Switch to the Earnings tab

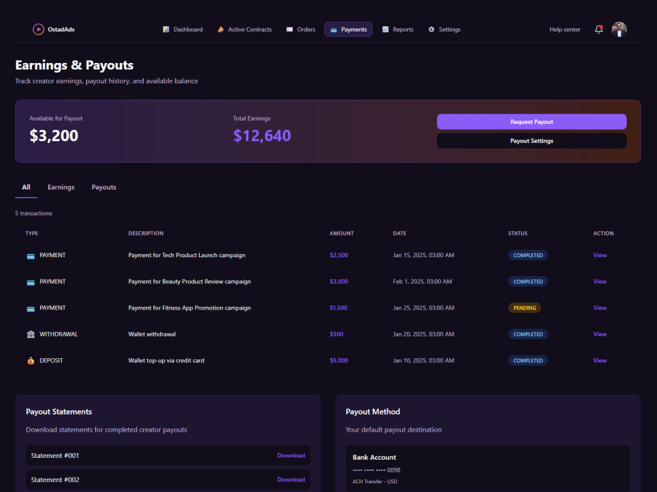(x=60, y=187)
